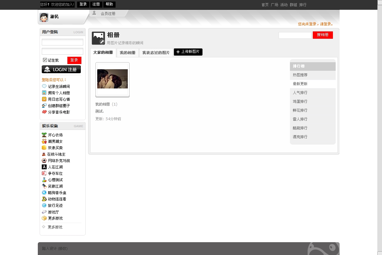Click the 拥有个人相册 picture icon

pyautogui.click(x=44, y=93)
